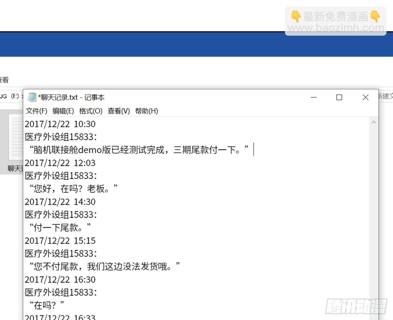393x320 pixels.
Task: Open the 帮助(H) menu
Action: click(146, 111)
